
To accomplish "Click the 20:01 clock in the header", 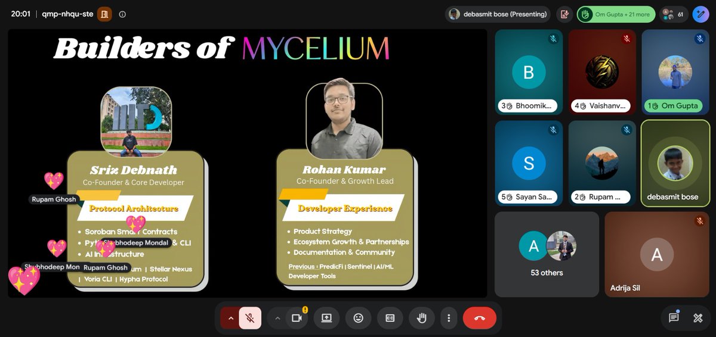I will click(21, 14).
